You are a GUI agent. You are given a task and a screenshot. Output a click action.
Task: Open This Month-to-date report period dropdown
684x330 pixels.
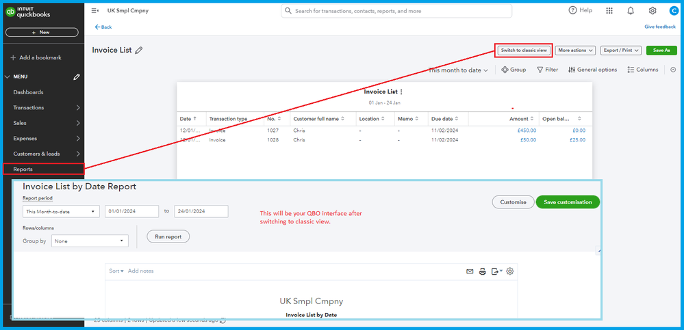click(x=61, y=212)
